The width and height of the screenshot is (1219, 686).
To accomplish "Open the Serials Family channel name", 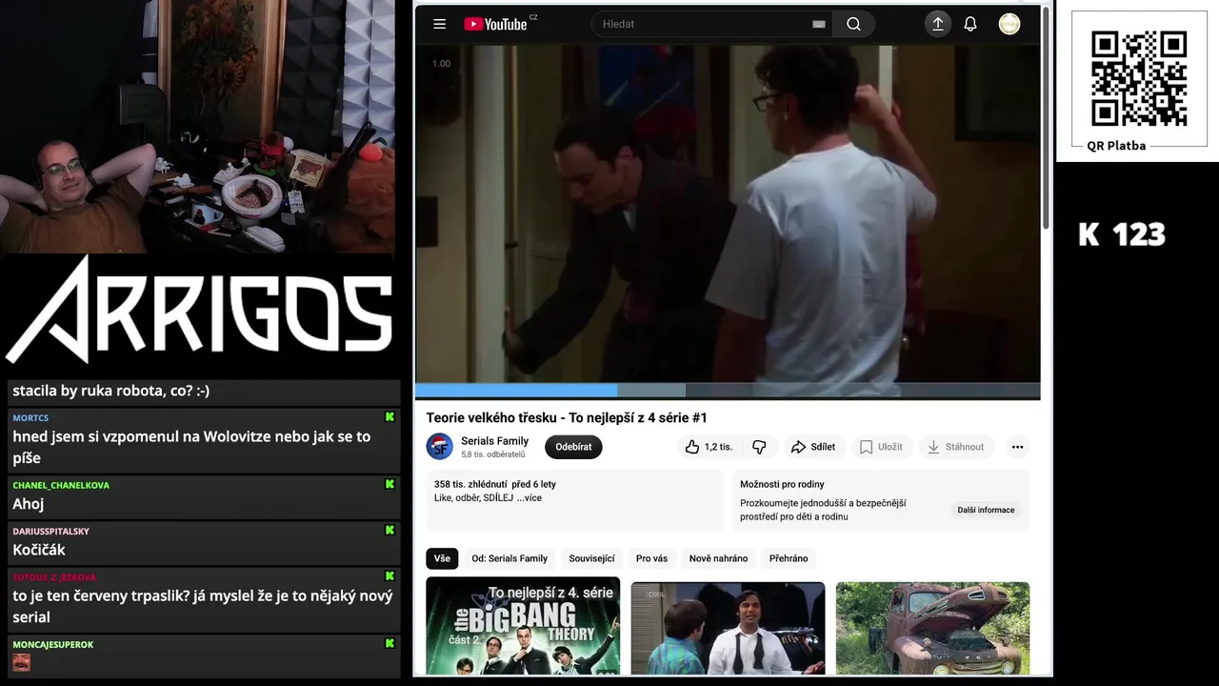I will pyautogui.click(x=494, y=440).
